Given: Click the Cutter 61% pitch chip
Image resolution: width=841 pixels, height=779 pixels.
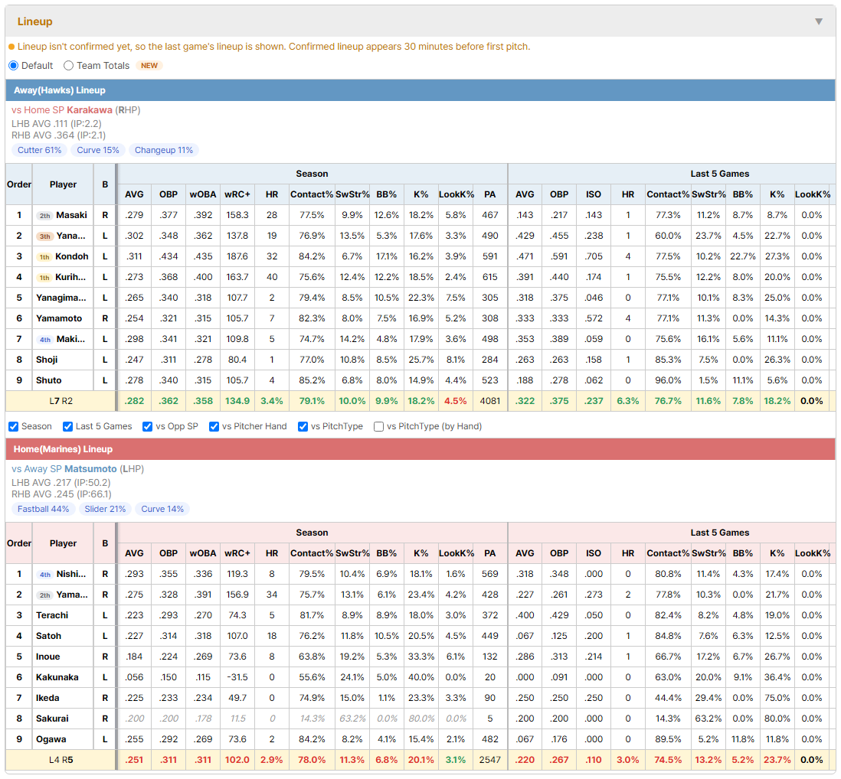Looking at the screenshot, I should pos(39,150).
